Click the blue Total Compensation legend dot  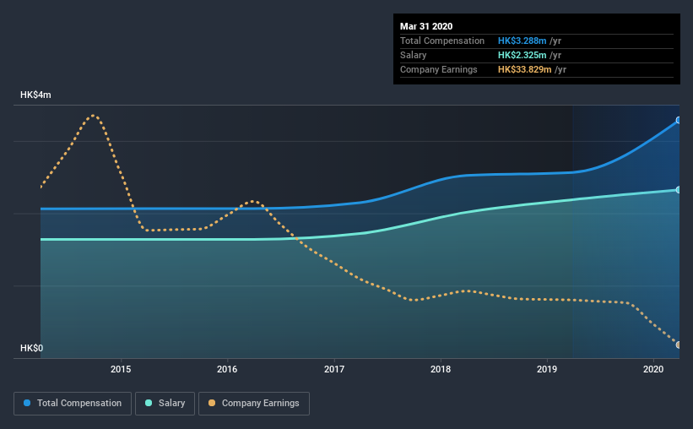click(x=27, y=403)
